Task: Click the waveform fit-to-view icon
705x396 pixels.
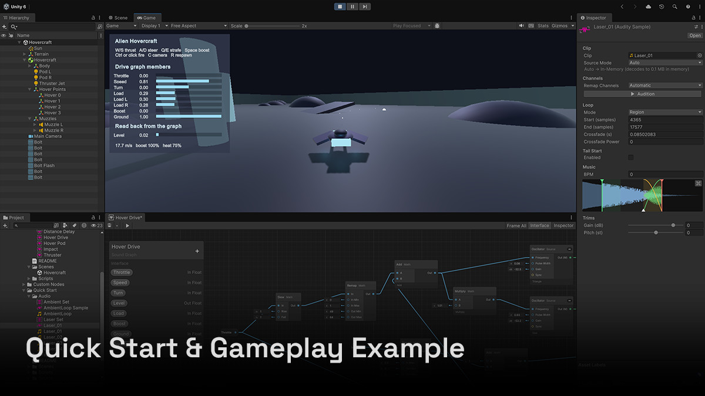Action: (x=698, y=184)
